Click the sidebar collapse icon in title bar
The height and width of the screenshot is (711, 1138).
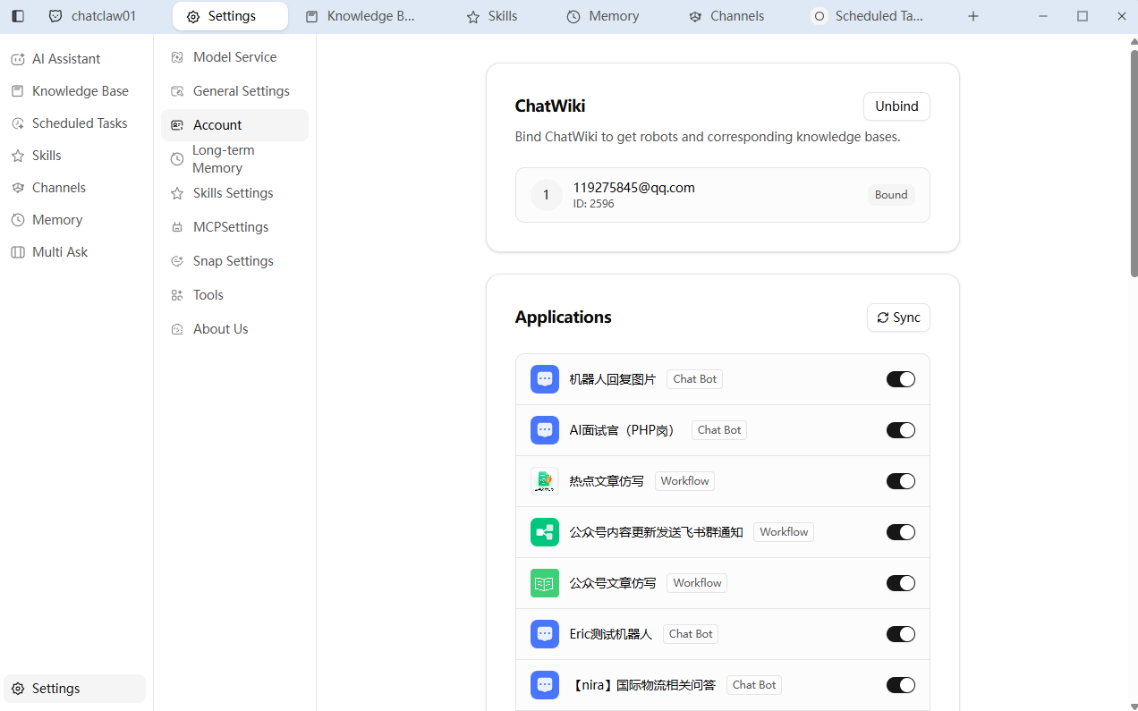pos(18,16)
